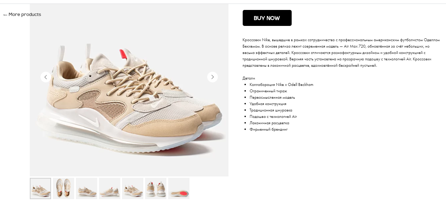Select the top-down pair view thumbnail
Screen dimensions: 446x224
coord(64,189)
